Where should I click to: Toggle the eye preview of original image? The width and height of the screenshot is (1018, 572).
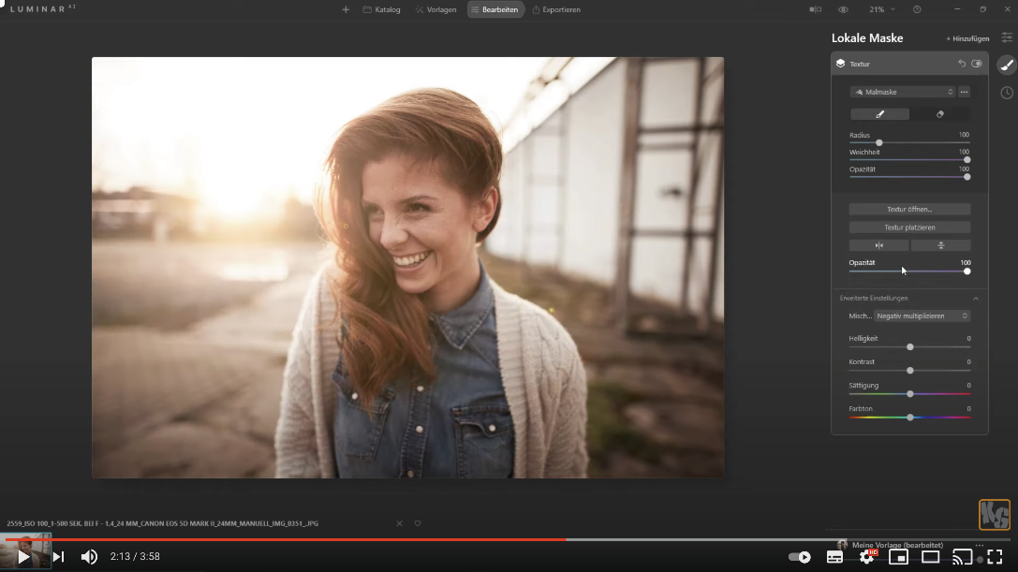click(x=843, y=9)
